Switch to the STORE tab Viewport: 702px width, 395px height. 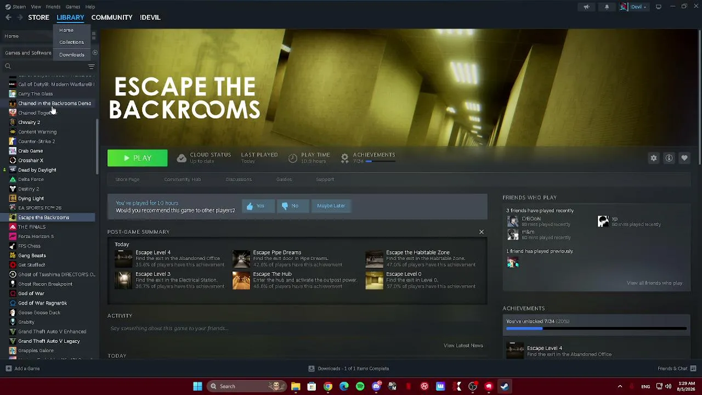point(38,18)
